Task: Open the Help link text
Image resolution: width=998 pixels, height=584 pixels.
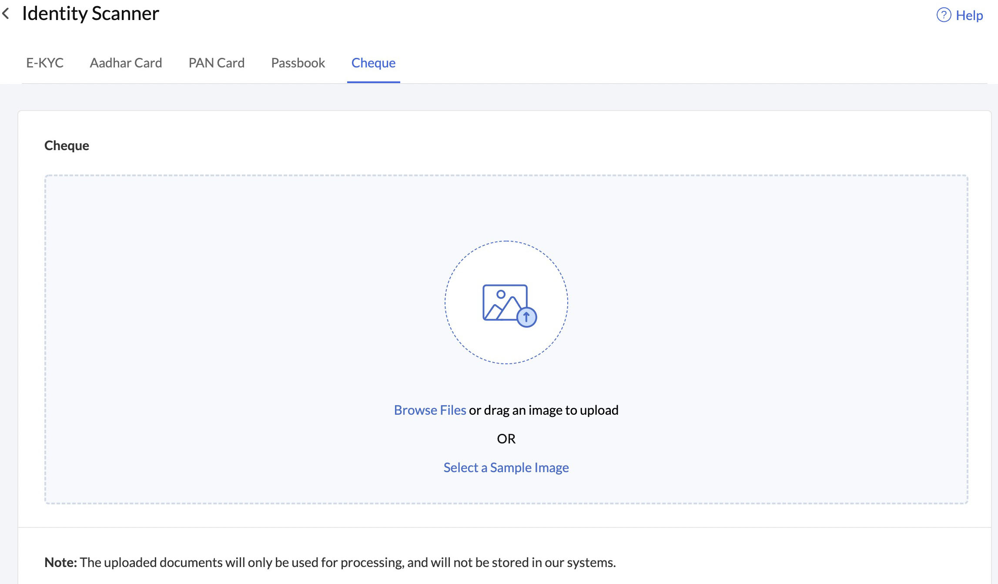Action: 969,16
